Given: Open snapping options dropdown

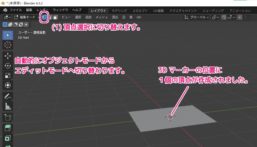Looking at the screenshot, I should coord(231,17).
